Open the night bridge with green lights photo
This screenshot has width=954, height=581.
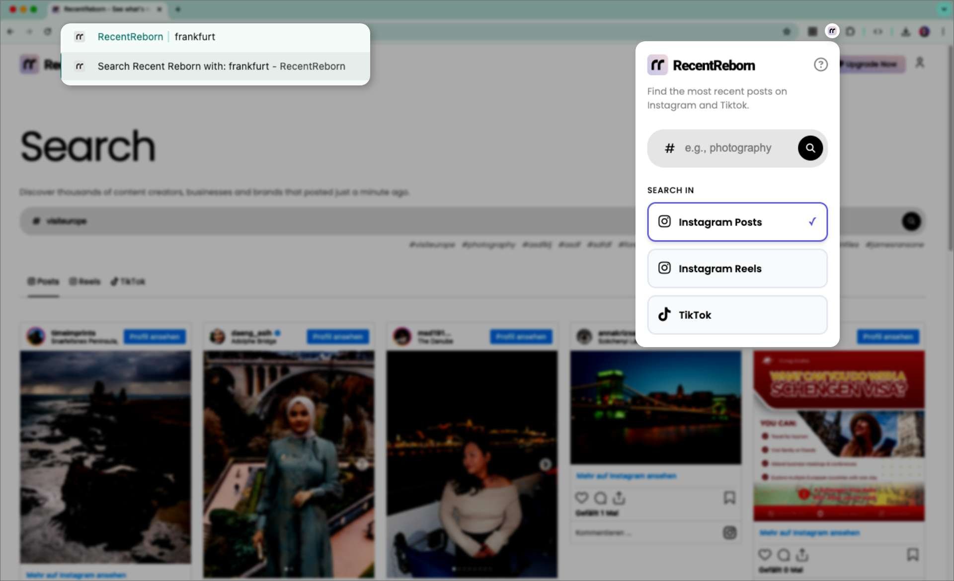click(655, 407)
